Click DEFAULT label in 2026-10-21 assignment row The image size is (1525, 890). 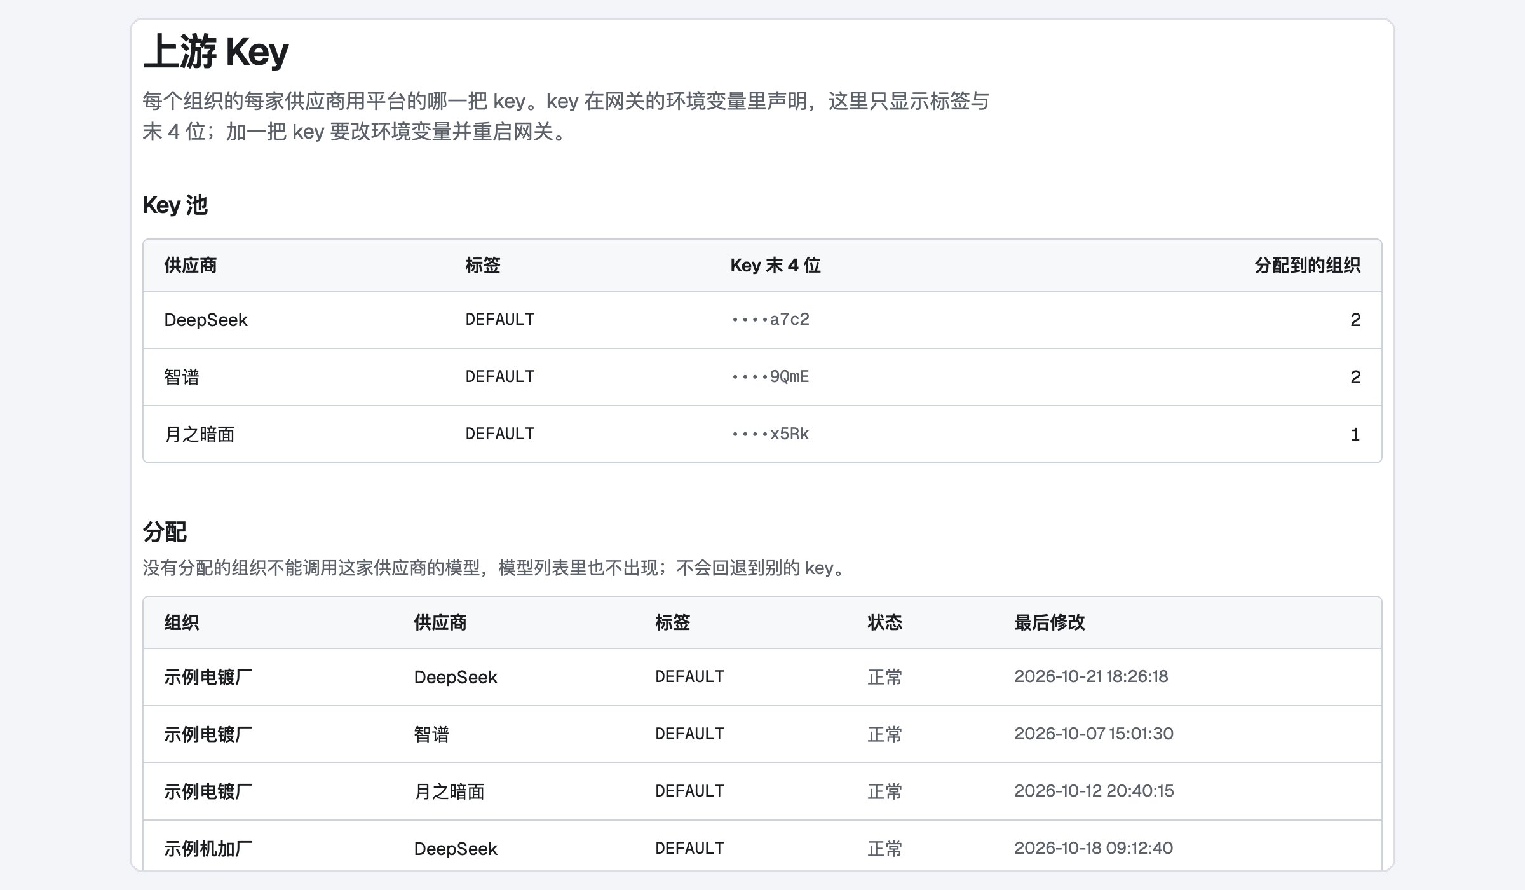(x=690, y=676)
